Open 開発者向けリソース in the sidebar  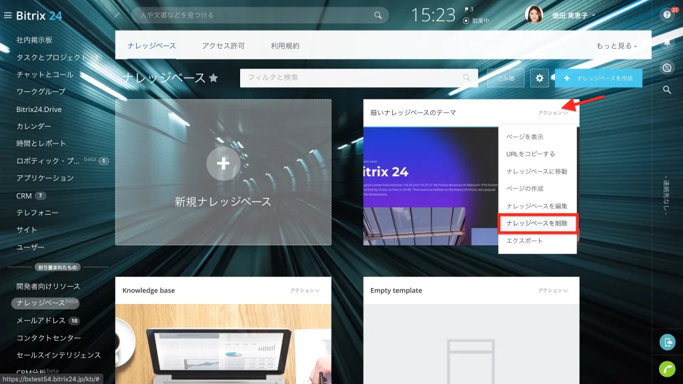point(48,287)
